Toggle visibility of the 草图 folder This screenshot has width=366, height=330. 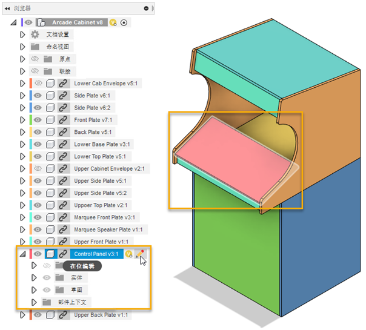pos(47,289)
